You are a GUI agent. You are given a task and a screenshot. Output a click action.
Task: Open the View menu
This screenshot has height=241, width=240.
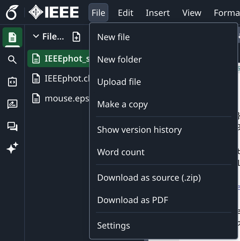(x=192, y=13)
